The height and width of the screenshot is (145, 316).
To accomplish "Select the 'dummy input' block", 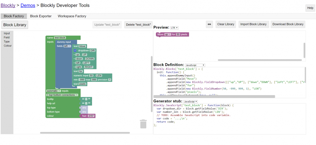I will [64, 42].
